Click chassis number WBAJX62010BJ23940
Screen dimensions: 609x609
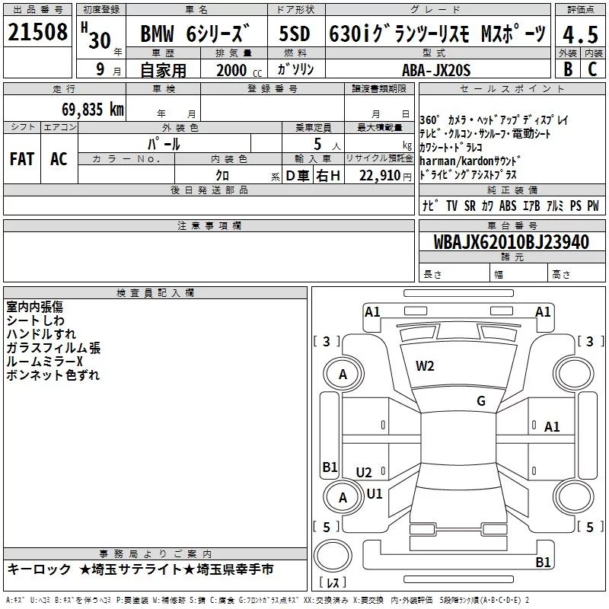click(512, 241)
